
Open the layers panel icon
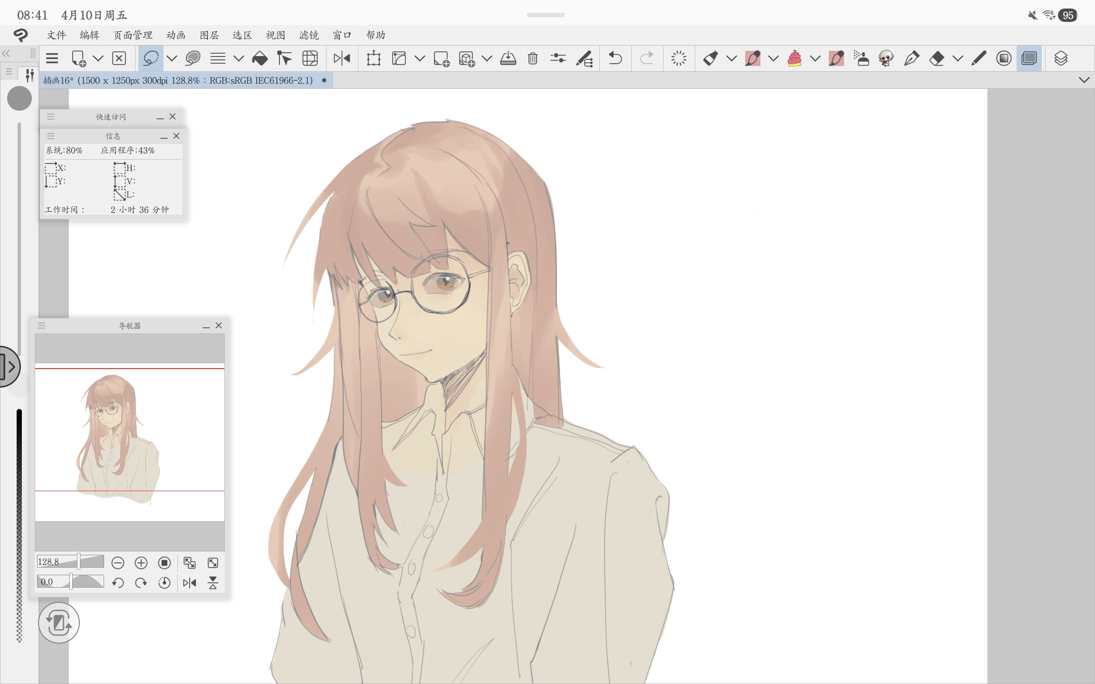[x=1060, y=58]
